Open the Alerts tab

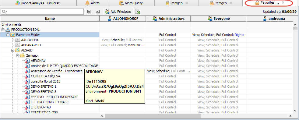(x=93, y=3)
